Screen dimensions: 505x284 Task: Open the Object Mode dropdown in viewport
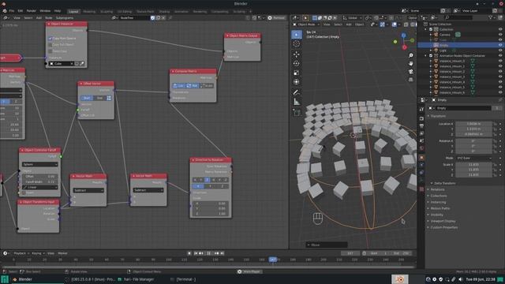(305, 24)
